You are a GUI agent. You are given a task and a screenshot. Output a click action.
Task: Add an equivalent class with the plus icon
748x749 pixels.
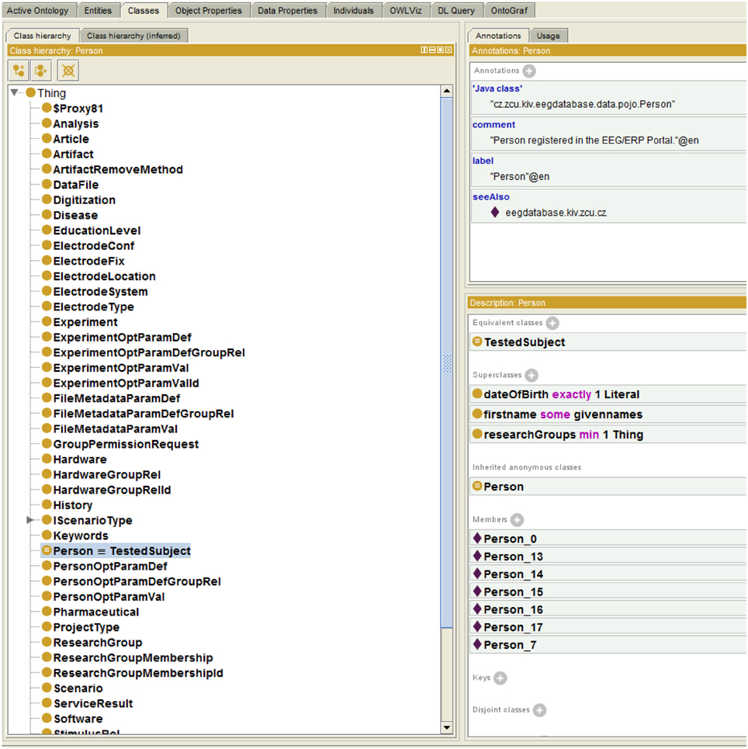point(552,324)
